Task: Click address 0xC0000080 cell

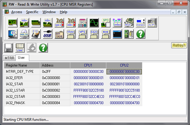Action: [x=55, y=78]
